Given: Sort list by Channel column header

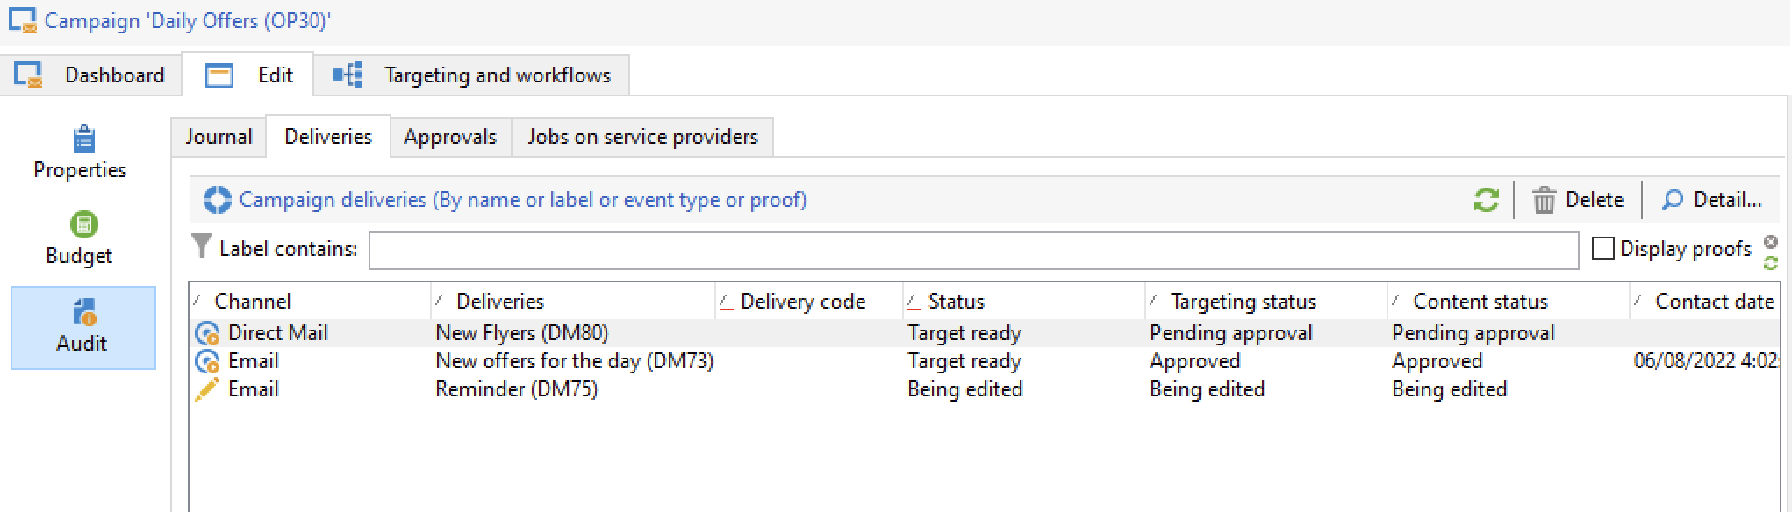Looking at the screenshot, I should tap(253, 302).
